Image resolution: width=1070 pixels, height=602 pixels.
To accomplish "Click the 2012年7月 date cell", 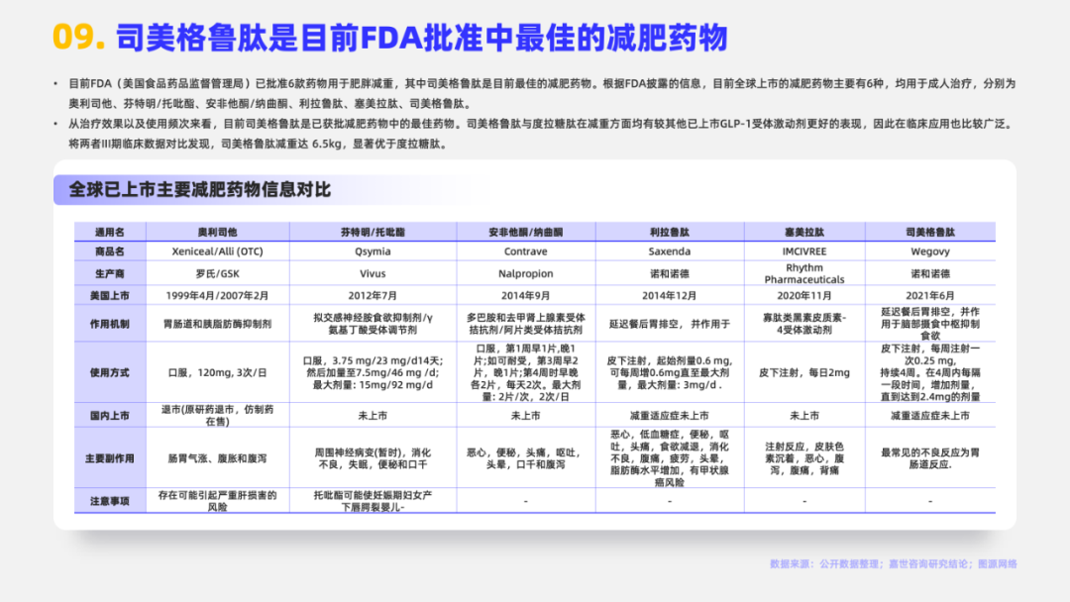I will pyautogui.click(x=373, y=296).
